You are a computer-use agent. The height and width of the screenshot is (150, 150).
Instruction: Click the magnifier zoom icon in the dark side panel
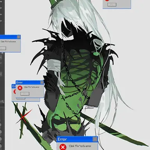coord(3,102)
